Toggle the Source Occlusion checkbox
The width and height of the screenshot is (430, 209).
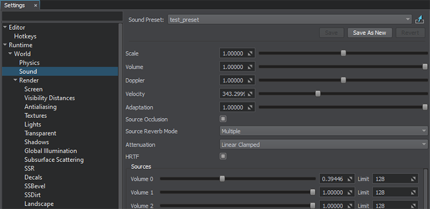point(223,119)
